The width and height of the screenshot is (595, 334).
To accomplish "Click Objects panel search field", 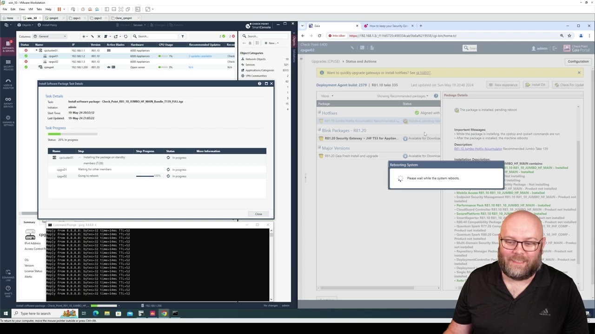I will (264, 36).
